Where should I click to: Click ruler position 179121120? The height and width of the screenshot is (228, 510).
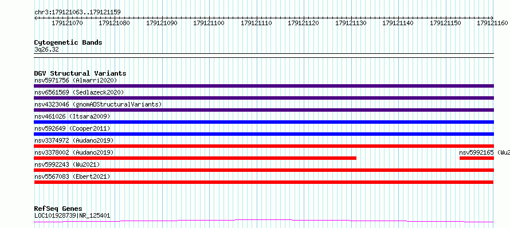[304, 23]
